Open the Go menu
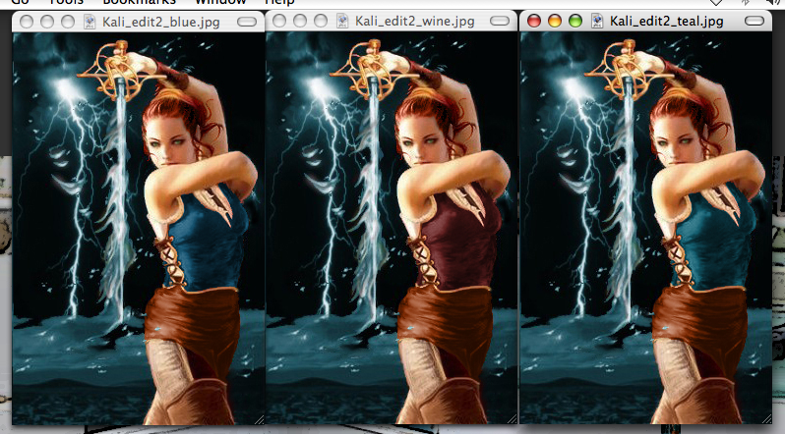This screenshot has height=434, width=785. click(x=19, y=3)
